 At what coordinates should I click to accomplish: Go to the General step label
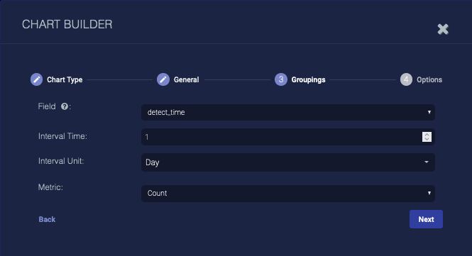(x=187, y=79)
